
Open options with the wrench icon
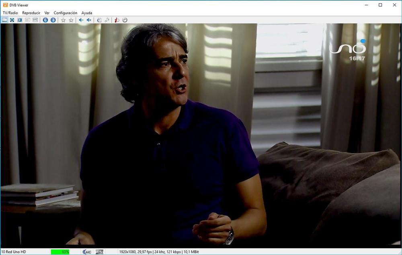[107, 20]
